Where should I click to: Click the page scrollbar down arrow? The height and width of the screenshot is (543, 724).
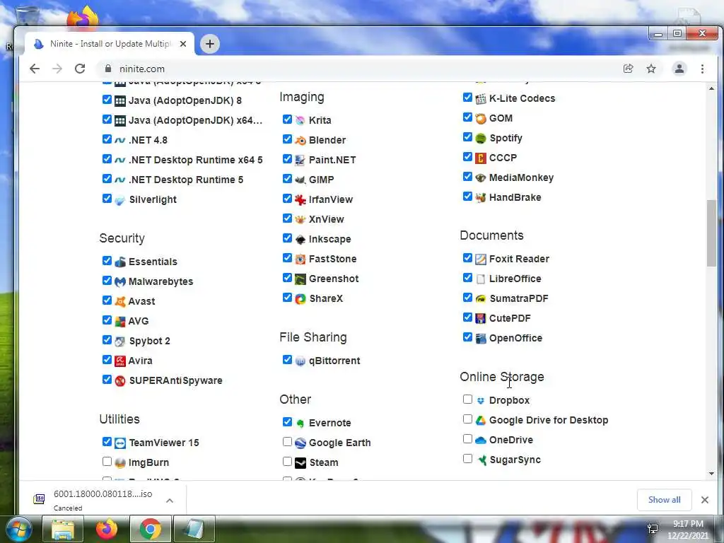711,474
